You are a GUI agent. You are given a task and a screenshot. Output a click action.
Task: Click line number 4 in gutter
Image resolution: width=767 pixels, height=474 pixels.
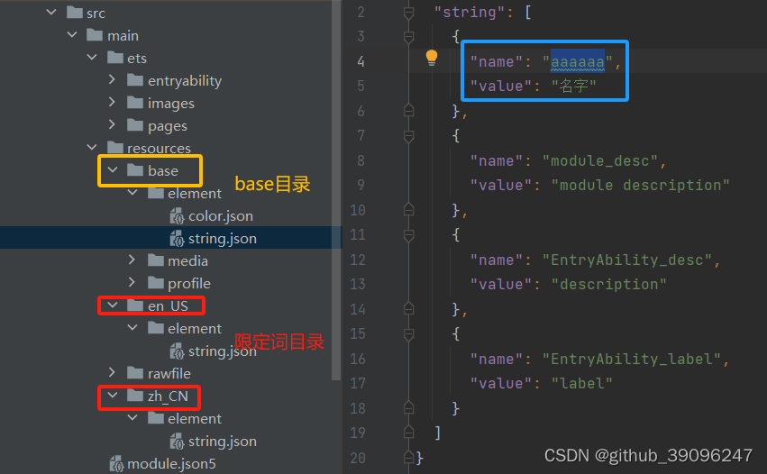pos(361,61)
